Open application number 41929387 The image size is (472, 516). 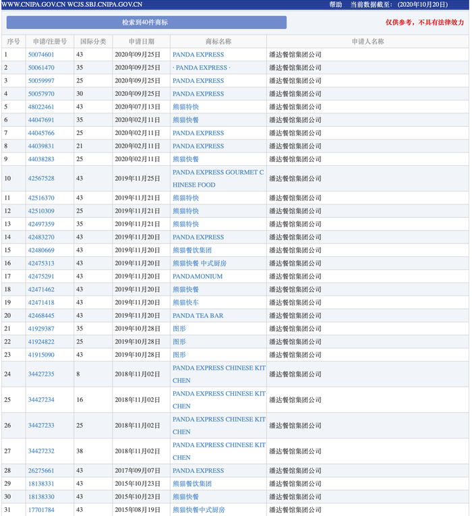point(41,328)
